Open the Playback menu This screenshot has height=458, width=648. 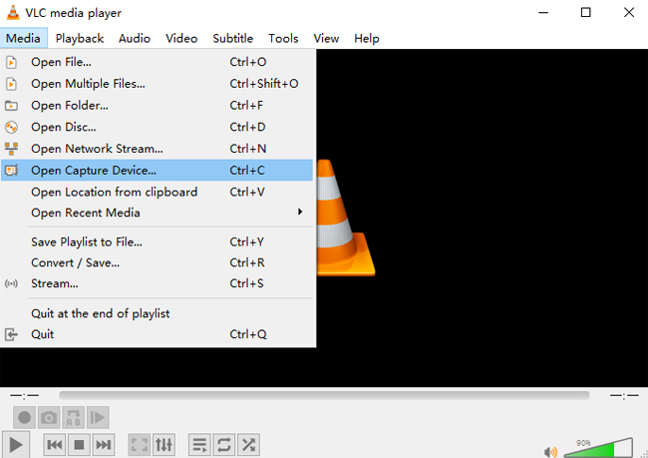(80, 38)
